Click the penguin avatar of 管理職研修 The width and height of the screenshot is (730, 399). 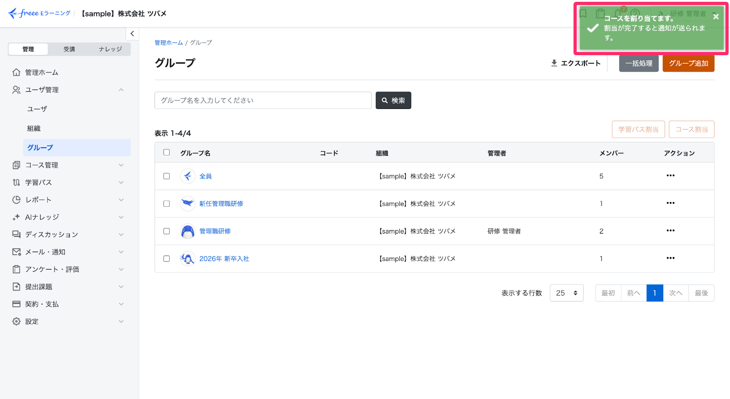coord(188,231)
